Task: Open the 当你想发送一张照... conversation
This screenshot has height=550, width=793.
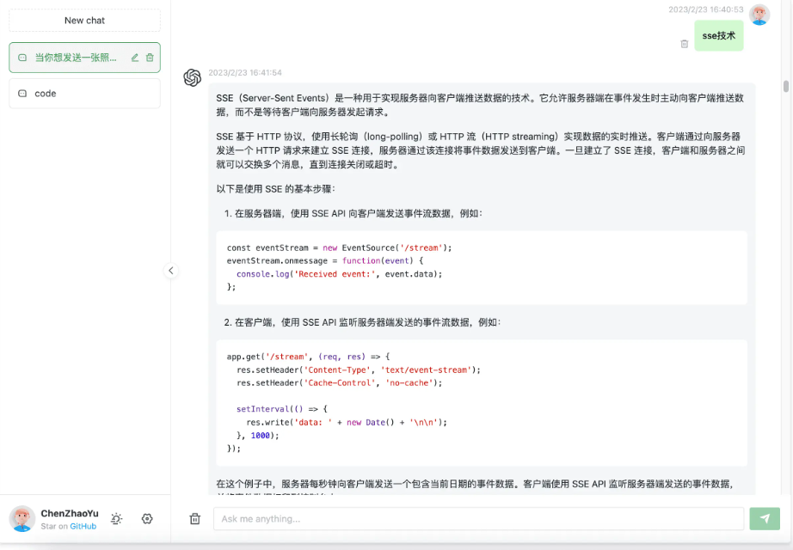Action: click(84, 58)
